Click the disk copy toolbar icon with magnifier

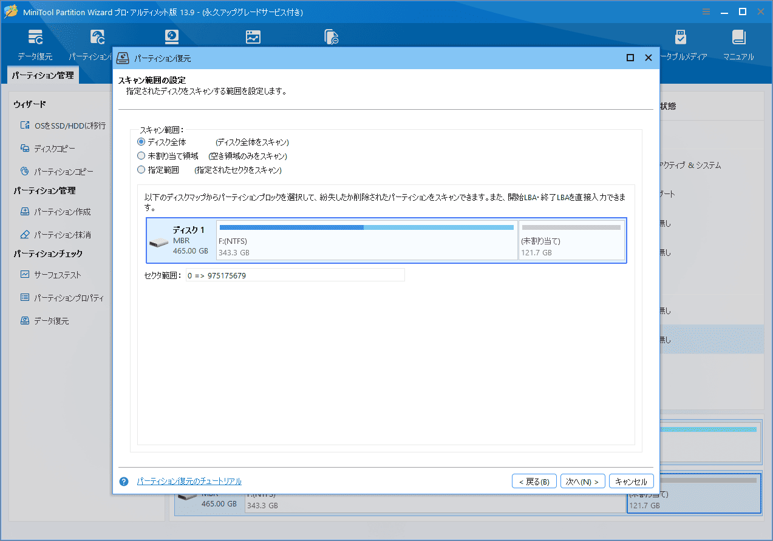coord(331,37)
